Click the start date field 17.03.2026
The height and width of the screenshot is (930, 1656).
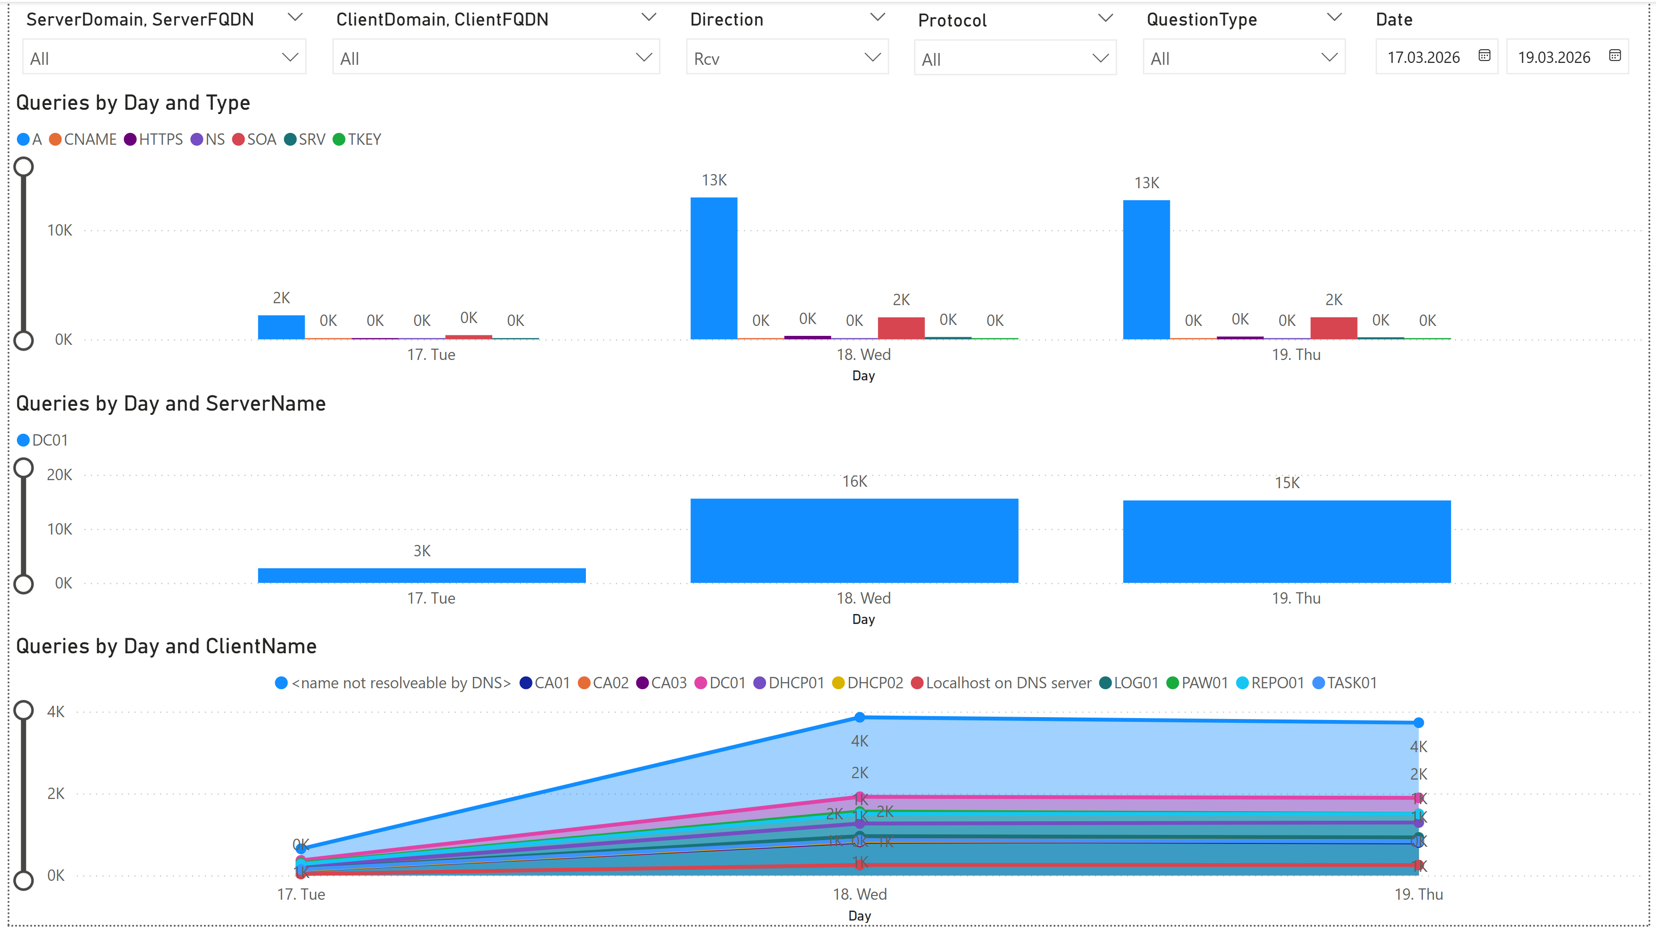tap(1423, 57)
